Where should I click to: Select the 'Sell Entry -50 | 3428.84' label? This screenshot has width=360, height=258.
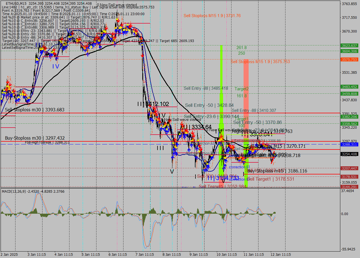click(x=209, y=105)
